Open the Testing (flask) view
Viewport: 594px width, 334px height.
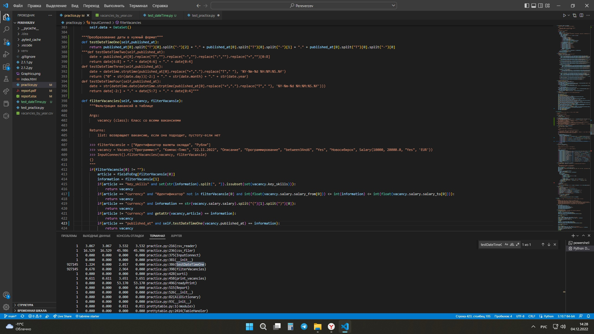(x=6, y=79)
